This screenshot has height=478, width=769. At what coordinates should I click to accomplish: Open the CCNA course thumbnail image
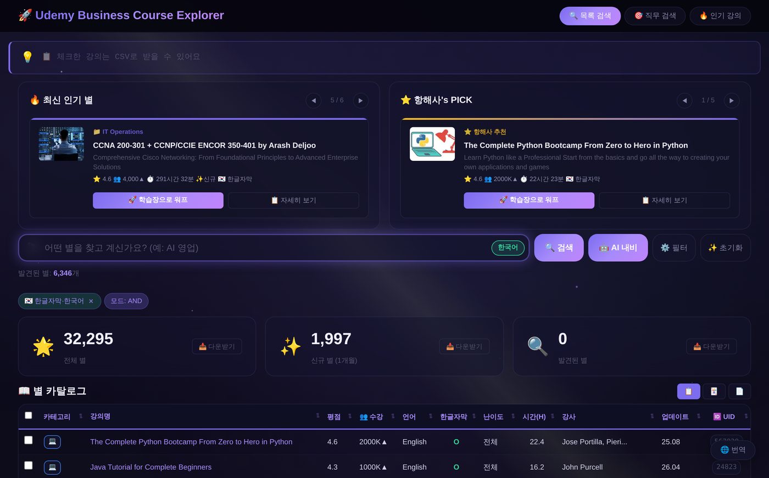click(x=61, y=144)
